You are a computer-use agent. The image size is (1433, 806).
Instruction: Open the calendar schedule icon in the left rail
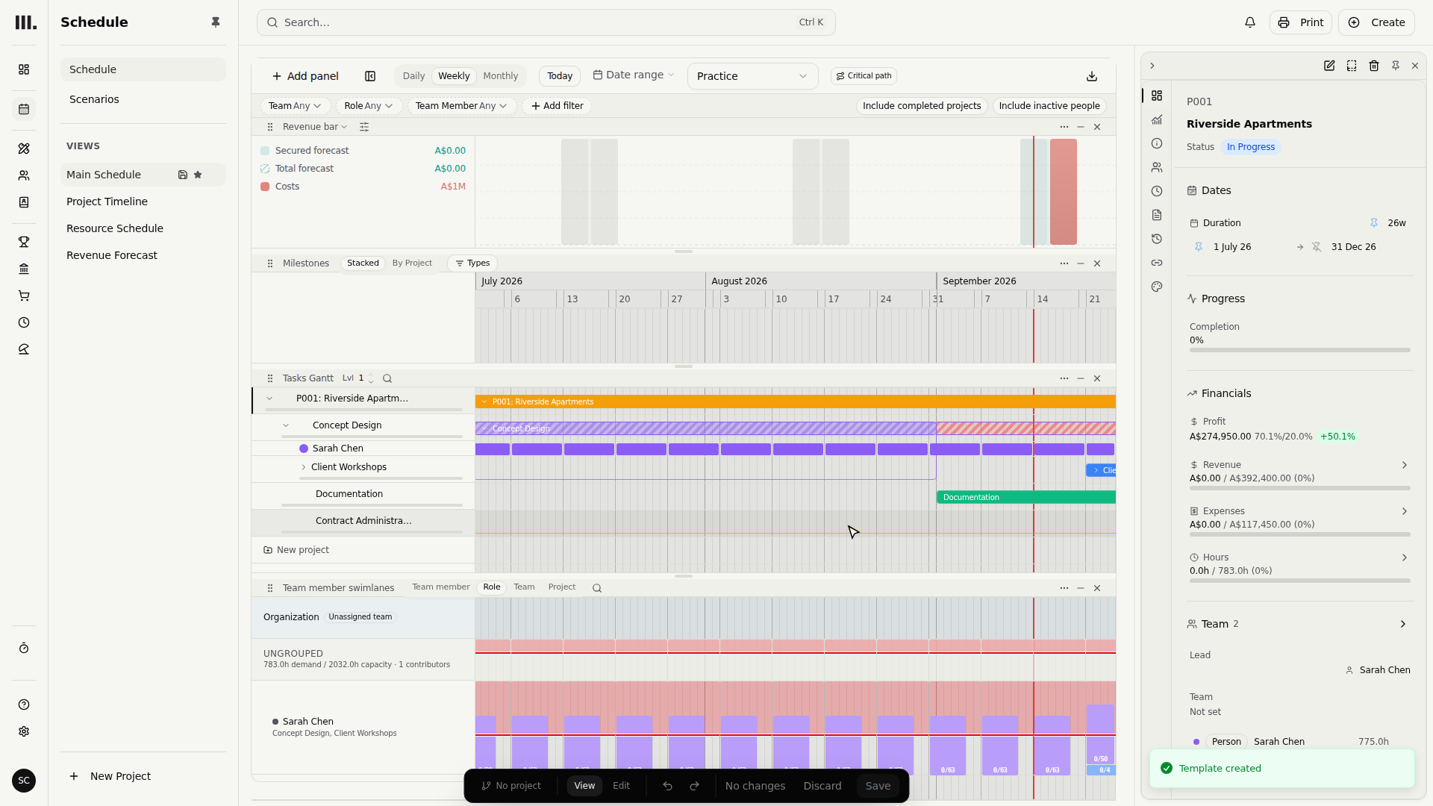click(x=24, y=109)
